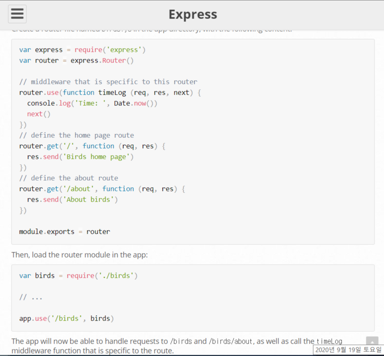Click the line "console.log('Time: ', Date.now())"

pos(92,103)
